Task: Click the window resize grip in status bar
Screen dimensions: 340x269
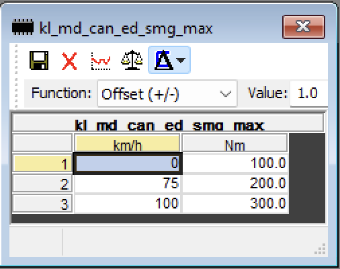Action: [x=321, y=249]
